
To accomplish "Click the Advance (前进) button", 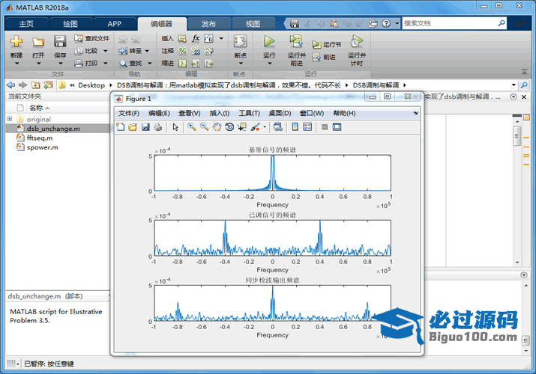I will point(324,57).
